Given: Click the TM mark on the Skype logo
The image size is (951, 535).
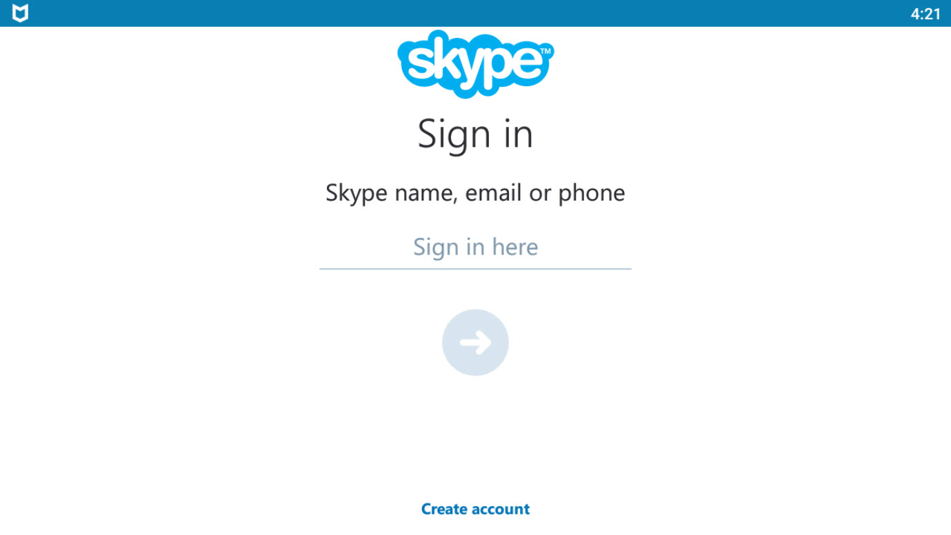Looking at the screenshot, I should 545,51.
